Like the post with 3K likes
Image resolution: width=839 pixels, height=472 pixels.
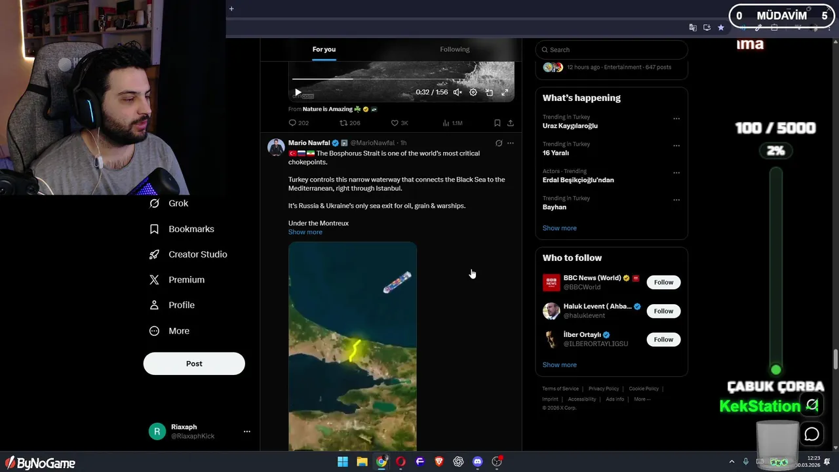click(x=400, y=123)
